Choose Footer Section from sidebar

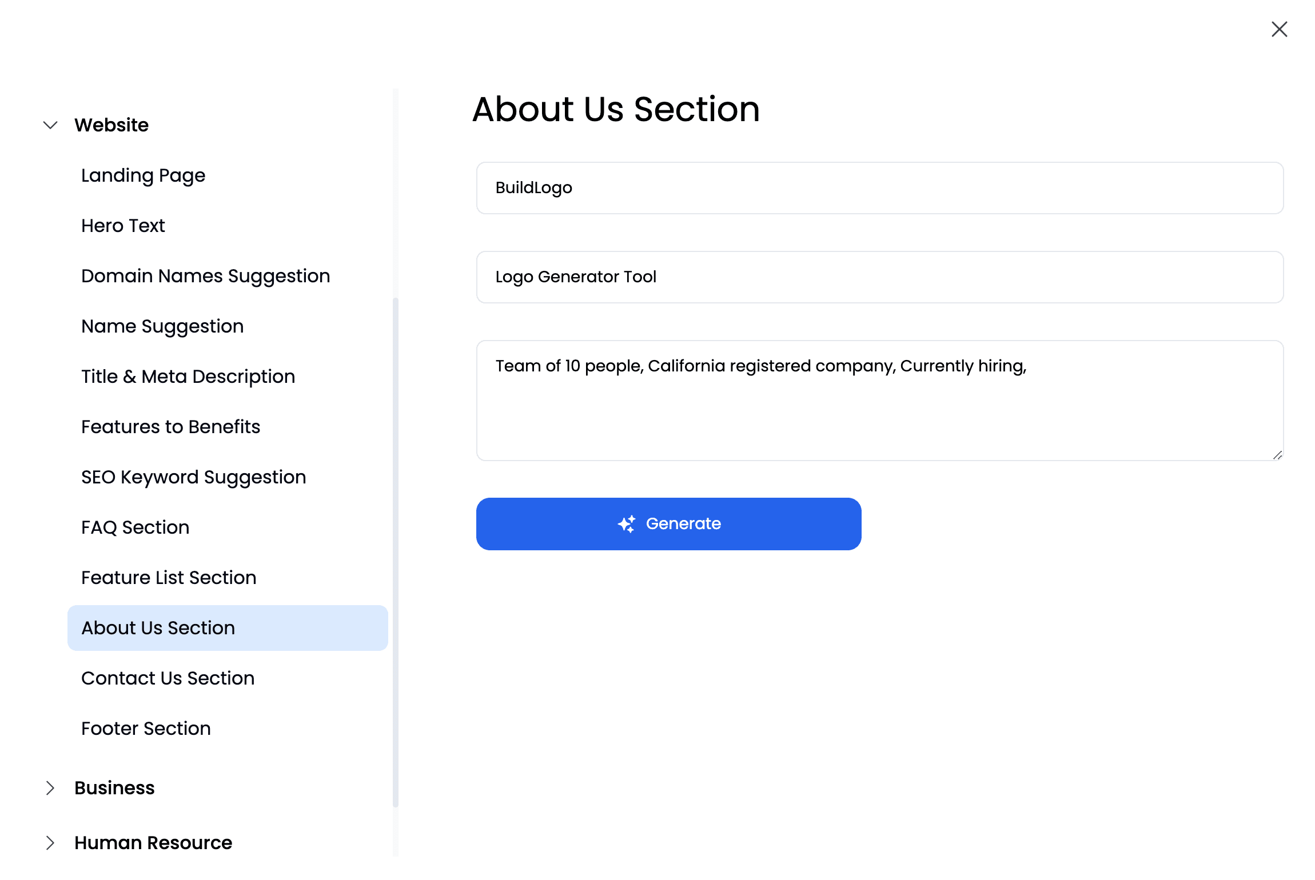point(146,729)
